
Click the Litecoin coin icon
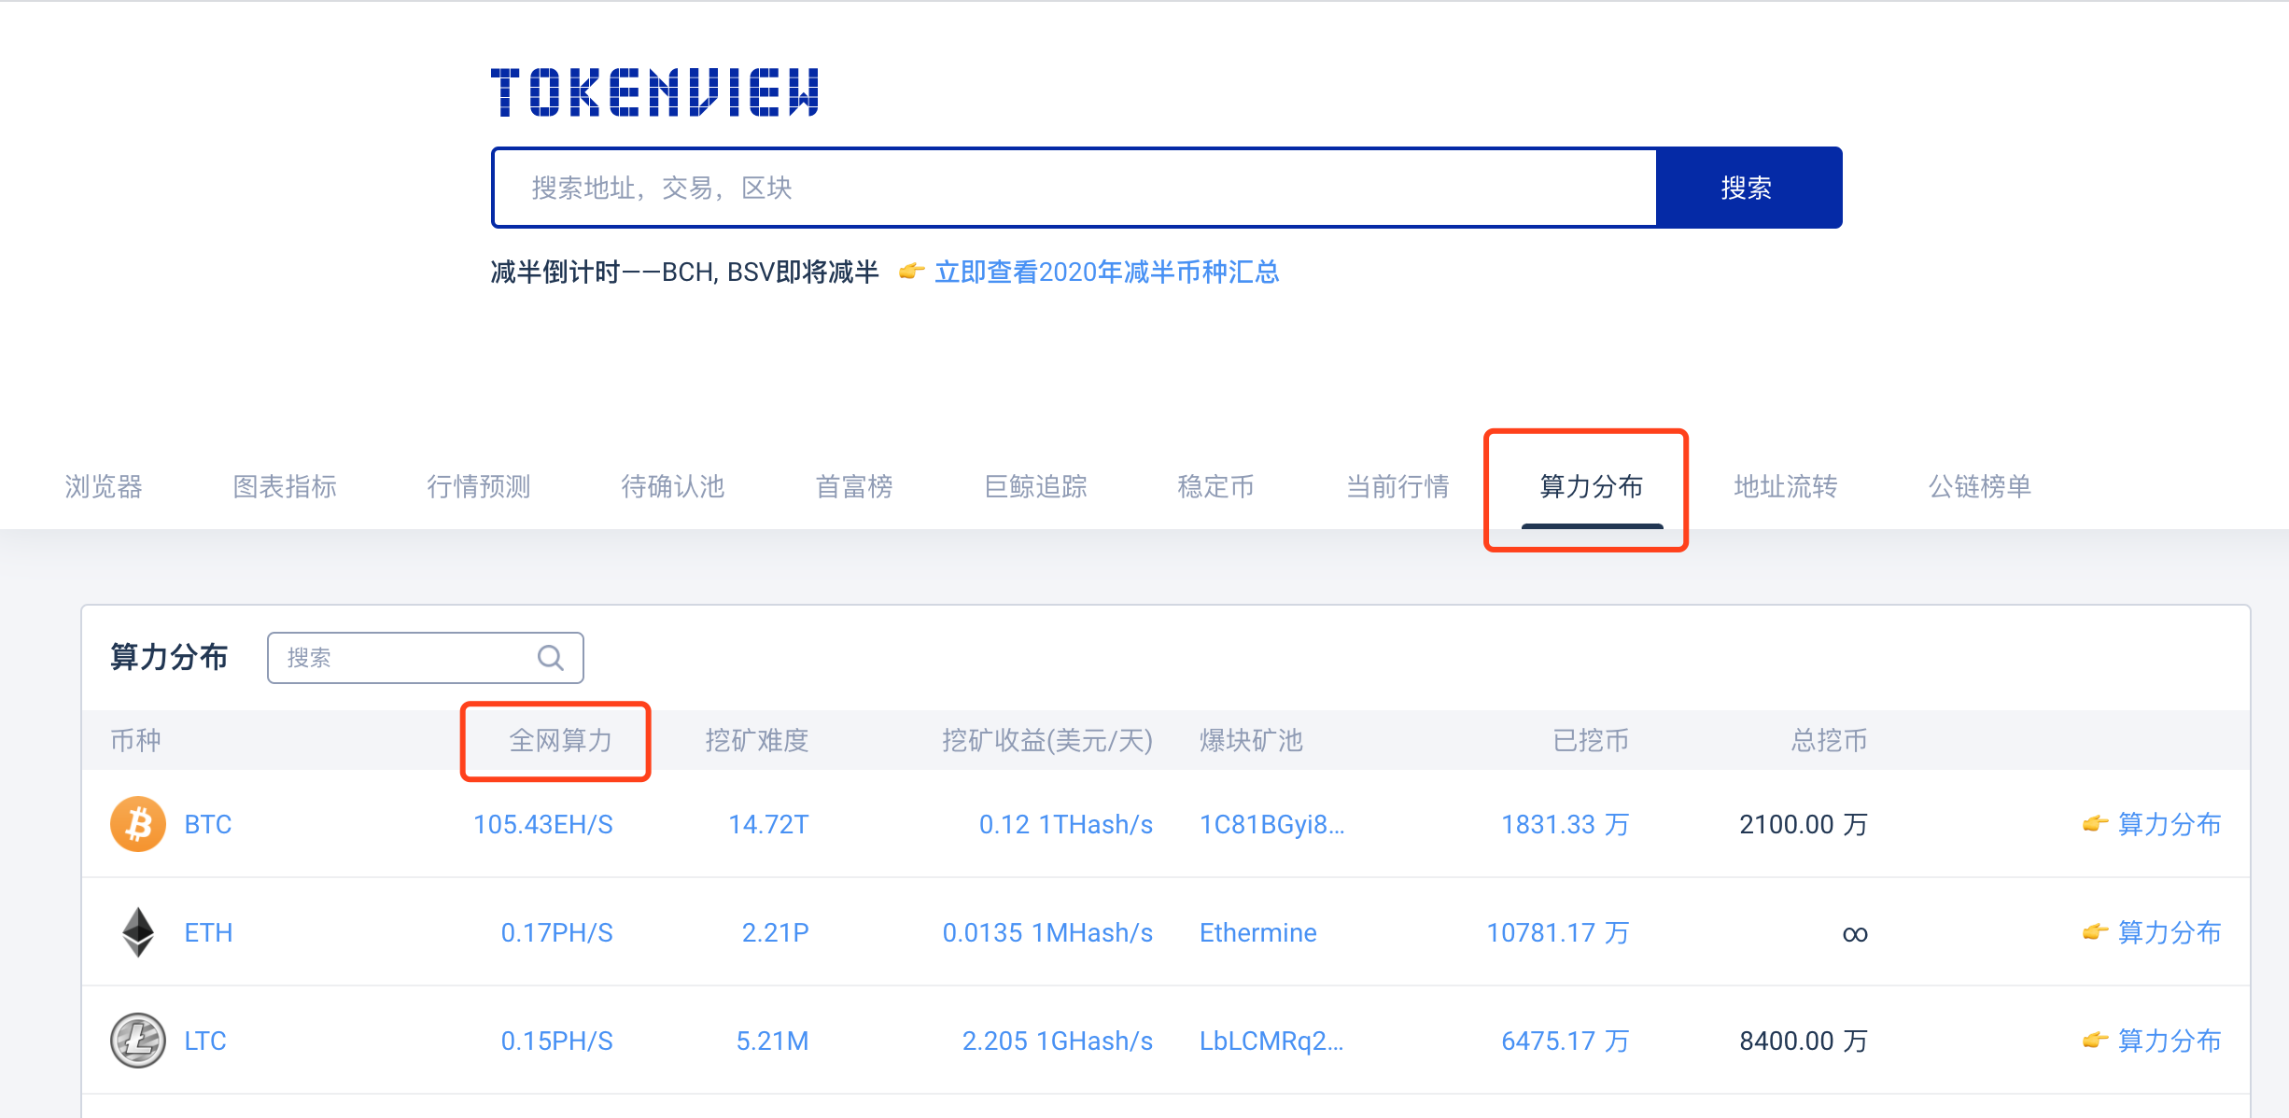tap(138, 1041)
